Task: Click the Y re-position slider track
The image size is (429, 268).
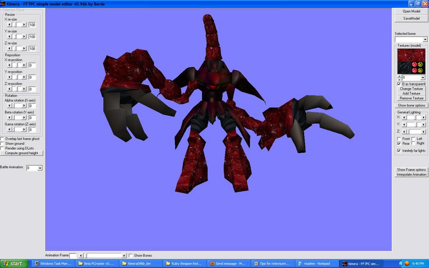Action: (x=17, y=77)
